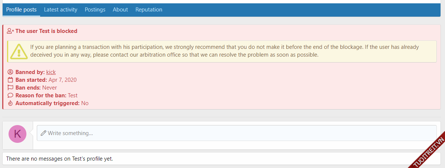Click the pencil icon in the message box
This screenshot has width=445, height=168.
[43, 133]
